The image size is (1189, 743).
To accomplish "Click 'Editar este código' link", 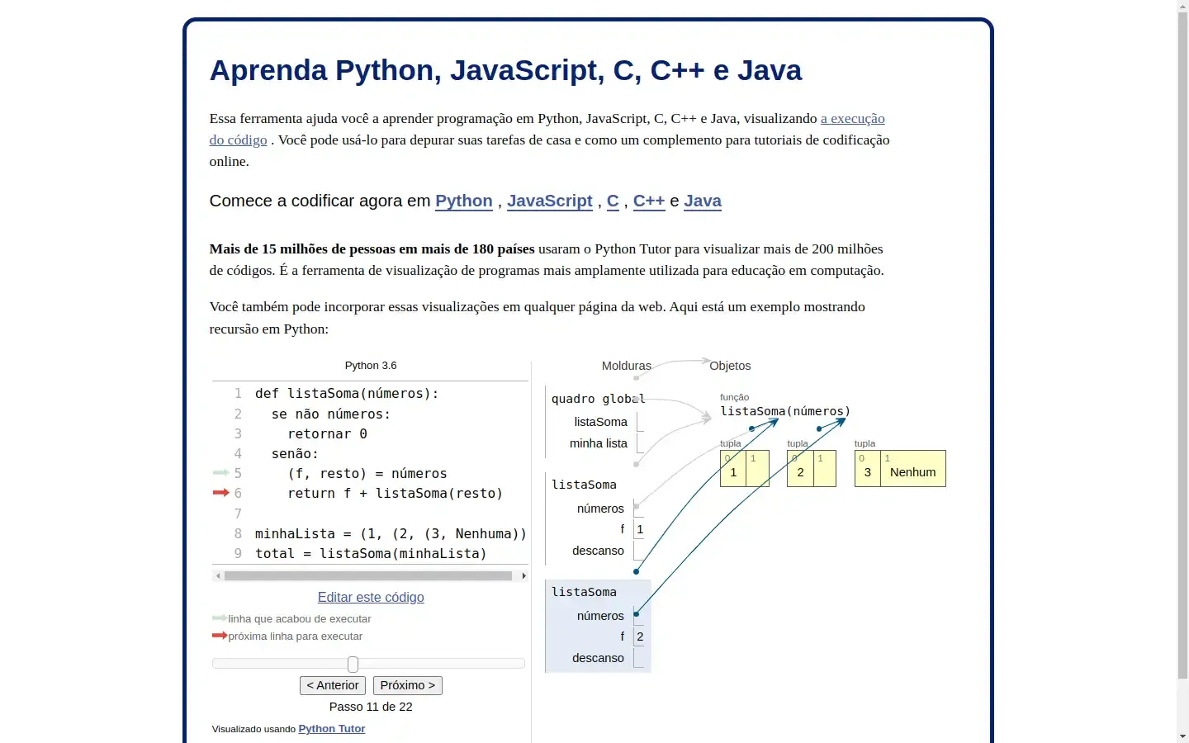I will 371,598.
